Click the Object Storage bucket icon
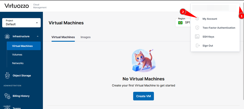 click(7, 76)
